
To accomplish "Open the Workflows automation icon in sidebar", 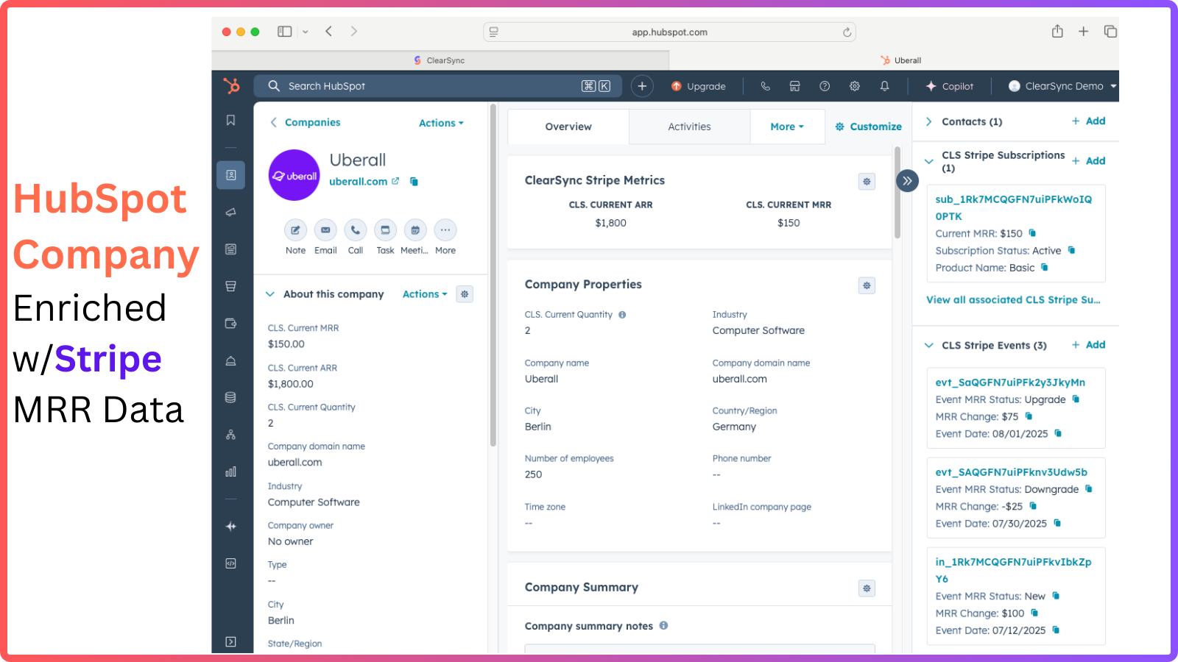I will pos(230,434).
